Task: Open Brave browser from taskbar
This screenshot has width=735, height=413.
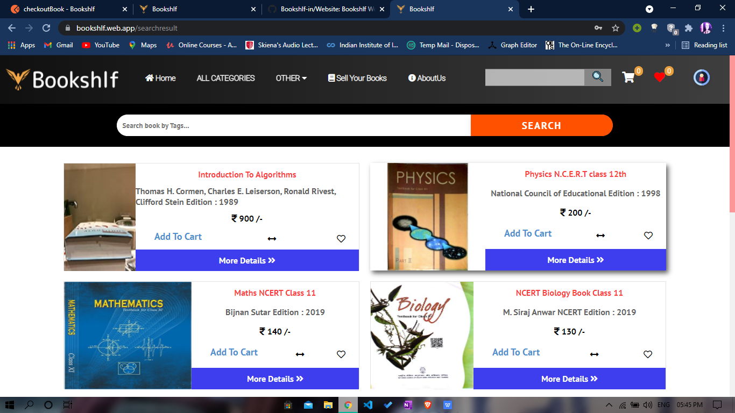Action: 428,405
